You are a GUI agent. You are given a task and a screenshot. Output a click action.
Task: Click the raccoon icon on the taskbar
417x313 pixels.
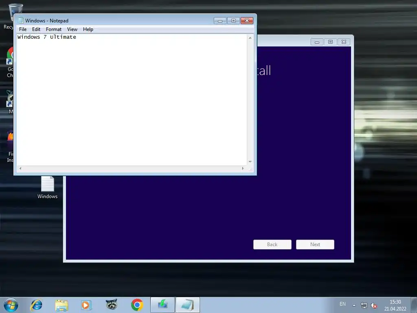click(x=112, y=304)
